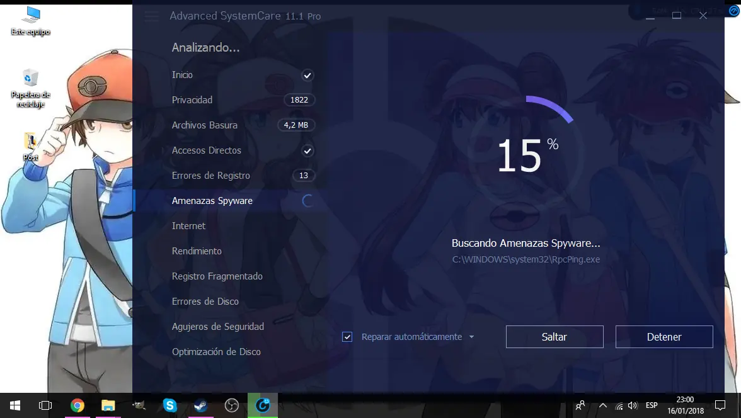This screenshot has height=418, width=741.
Task: Click the Amenazas Spyware scanning spinner
Action: pos(306,200)
